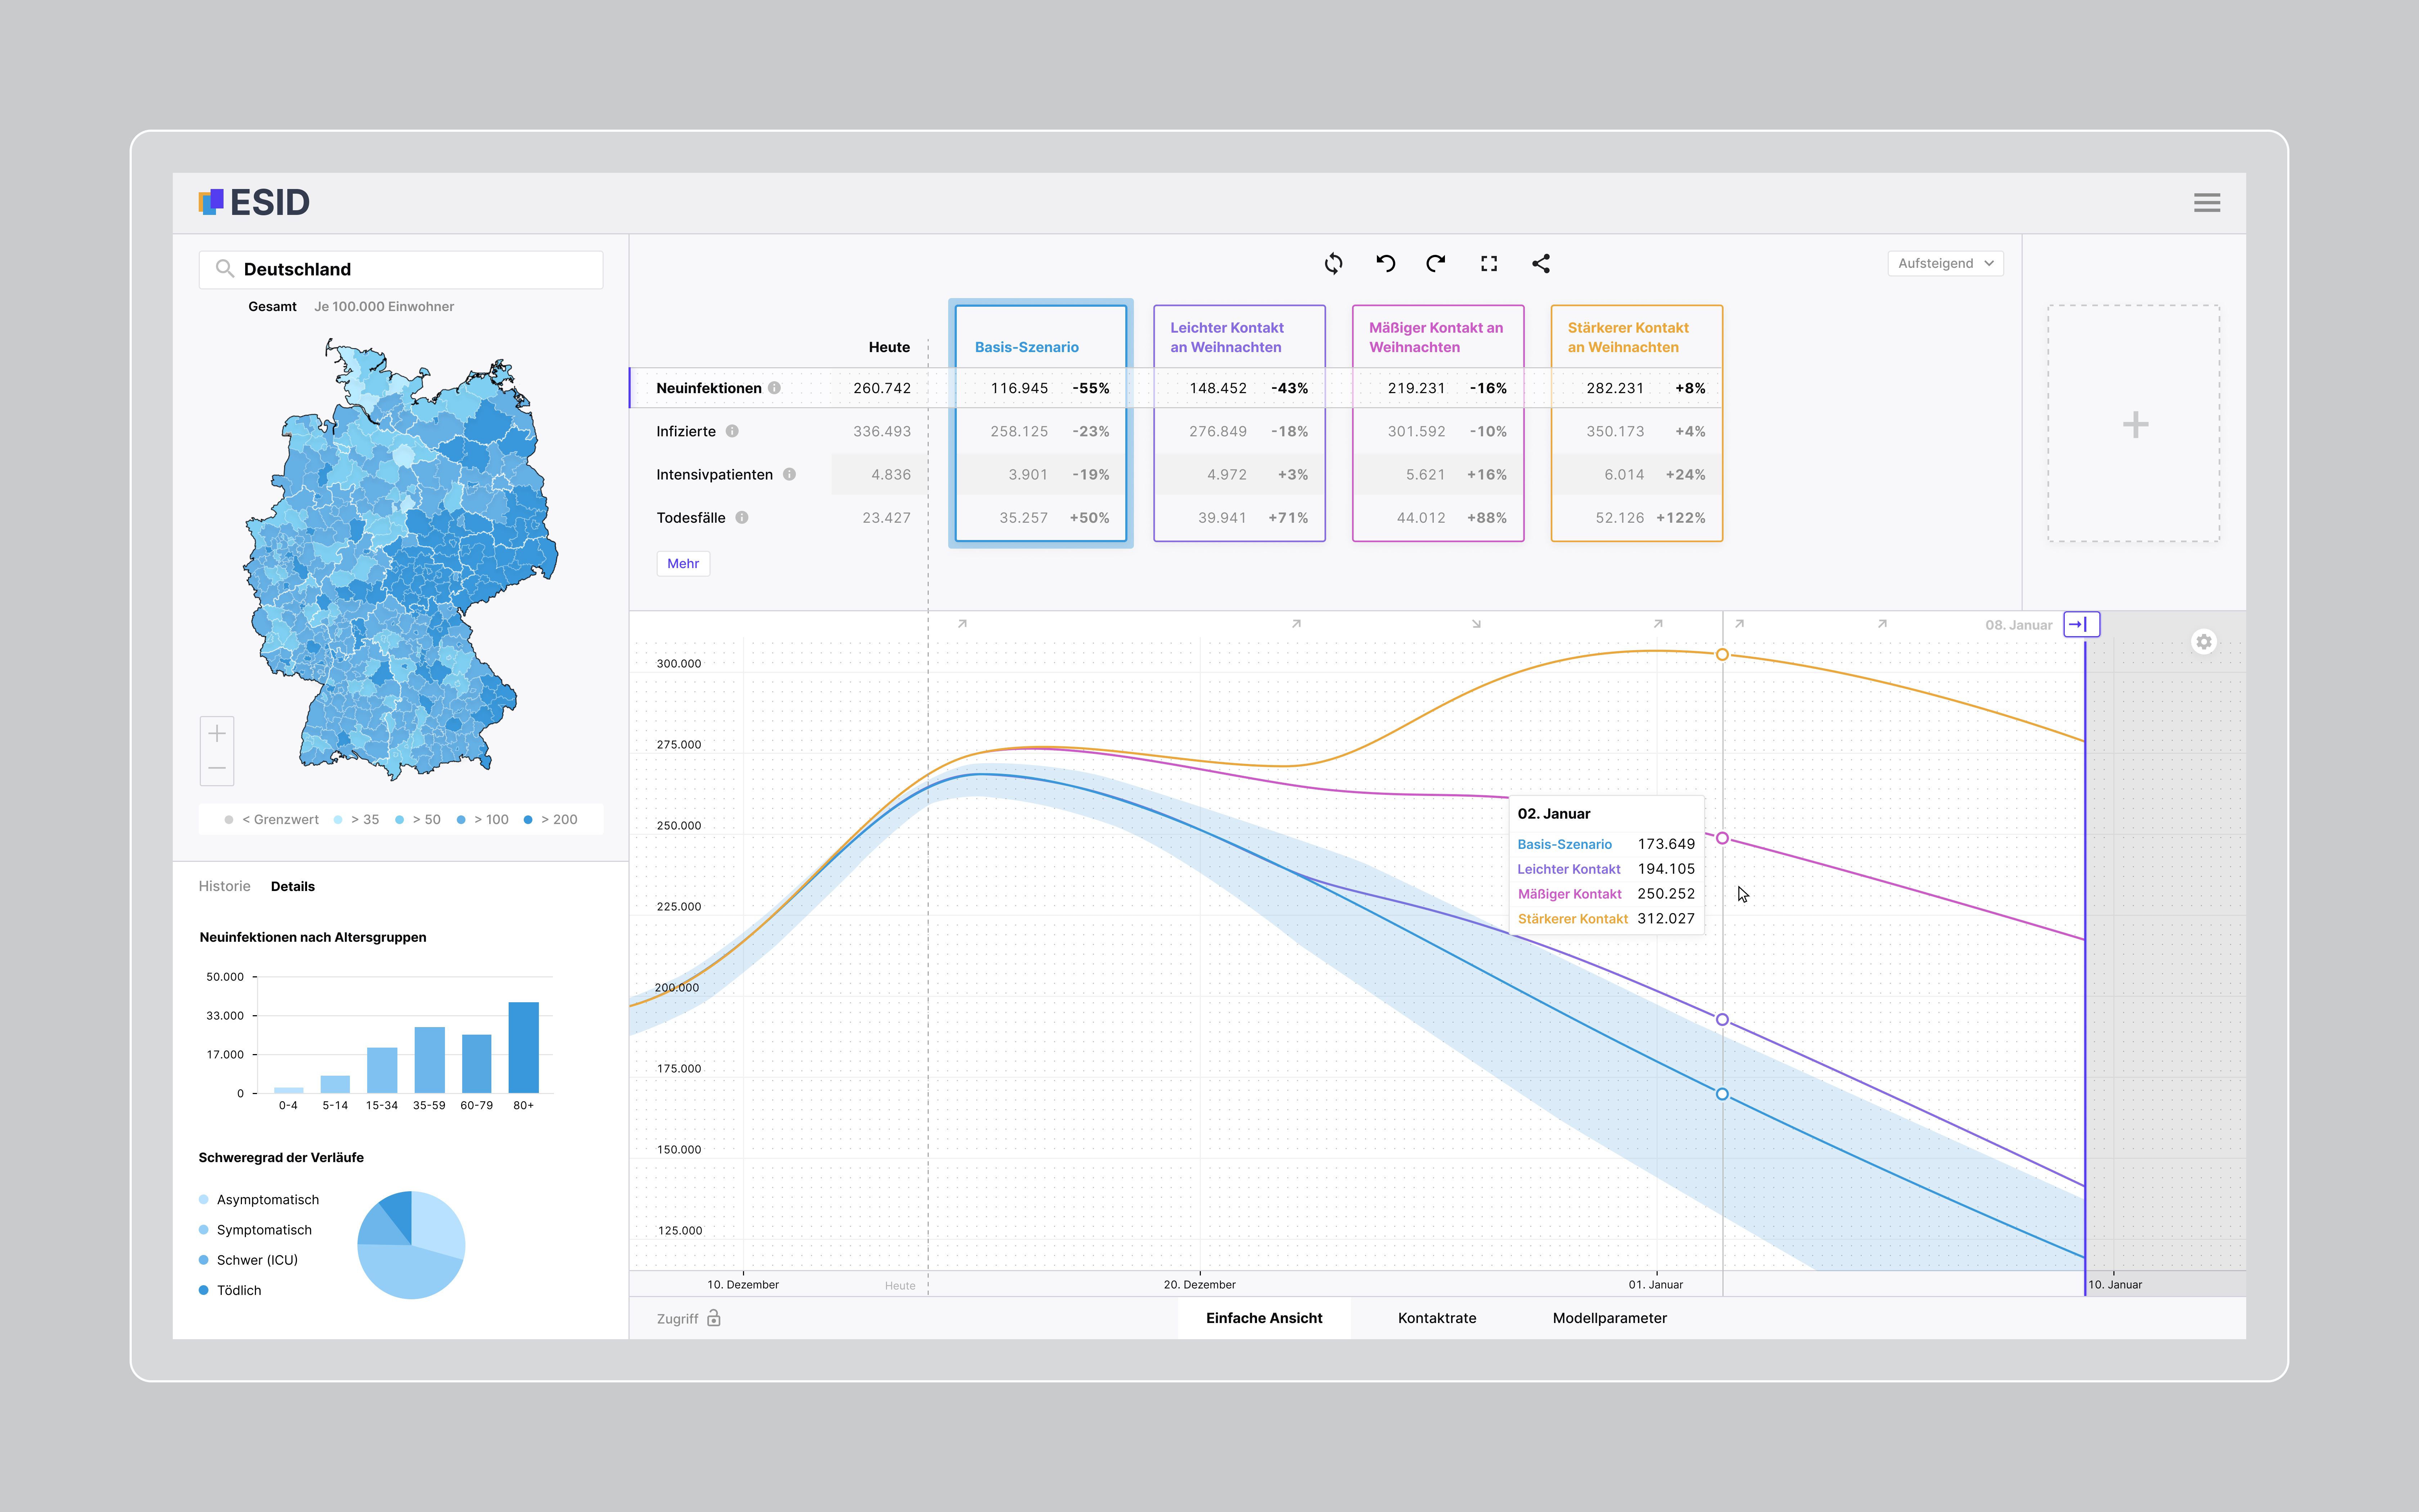Click the ESID logo

[254, 203]
